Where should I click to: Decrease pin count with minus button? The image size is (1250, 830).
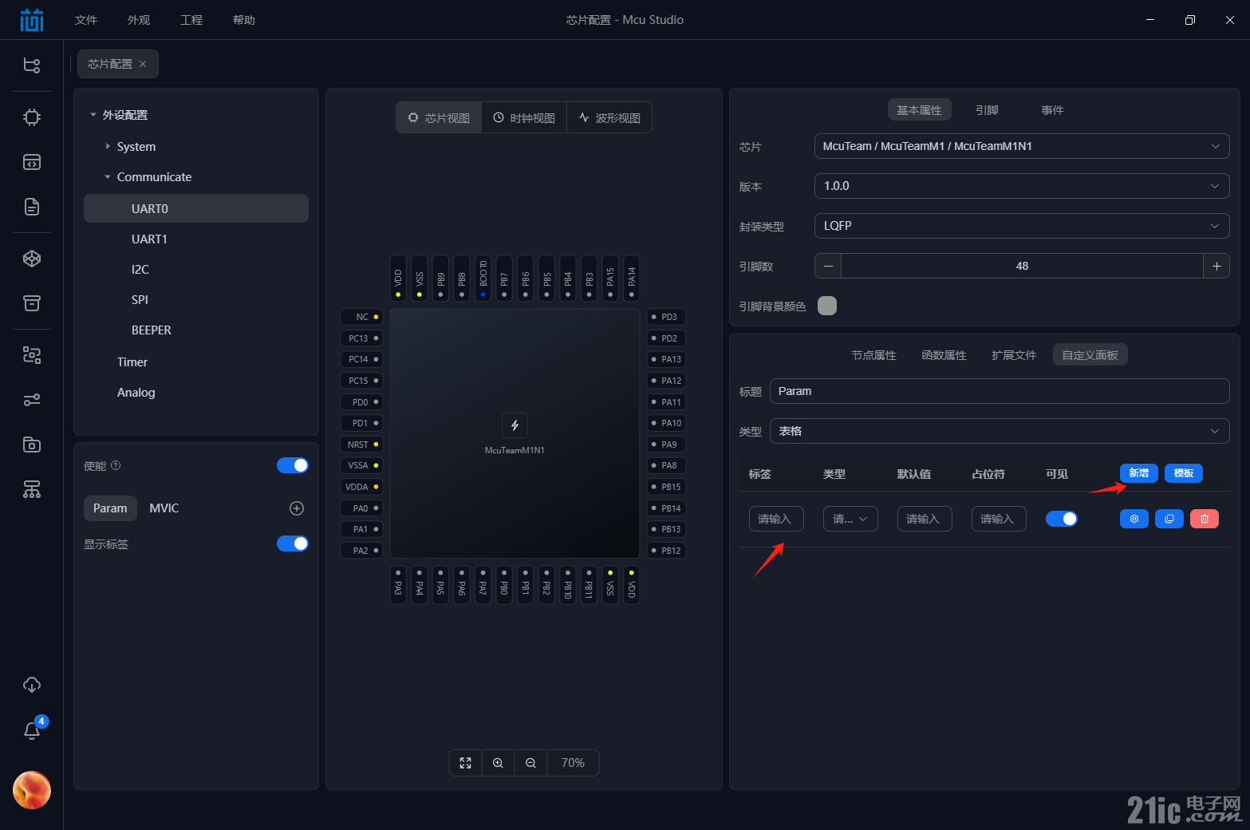(x=828, y=266)
